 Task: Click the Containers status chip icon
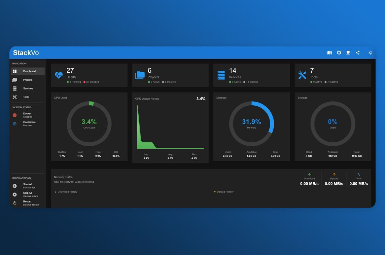tap(15, 124)
